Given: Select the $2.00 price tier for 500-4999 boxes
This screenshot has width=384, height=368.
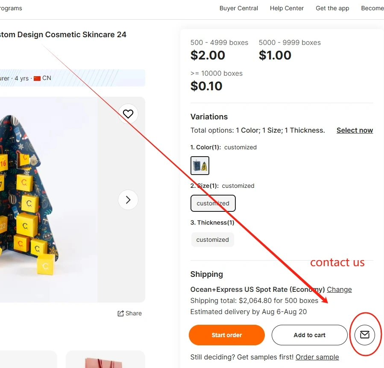Looking at the screenshot, I should pyautogui.click(x=208, y=55).
